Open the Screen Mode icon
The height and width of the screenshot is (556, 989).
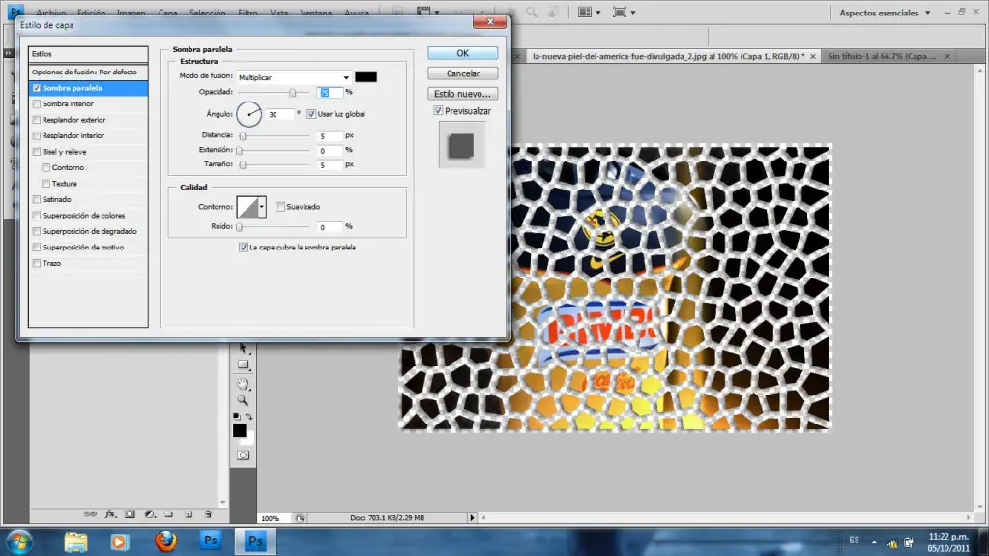pos(620,12)
